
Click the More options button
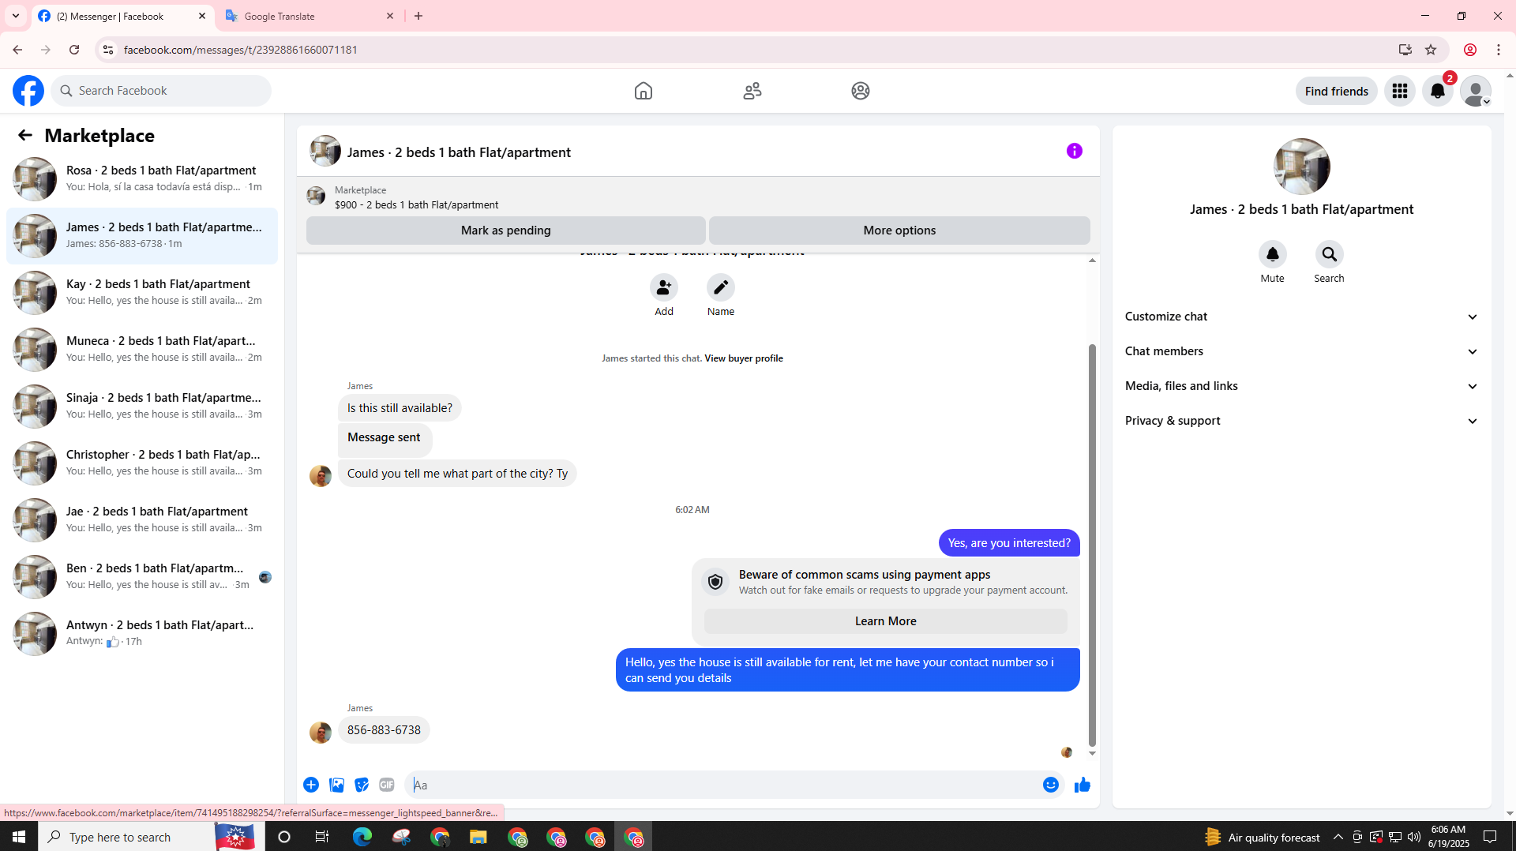tap(899, 231)
